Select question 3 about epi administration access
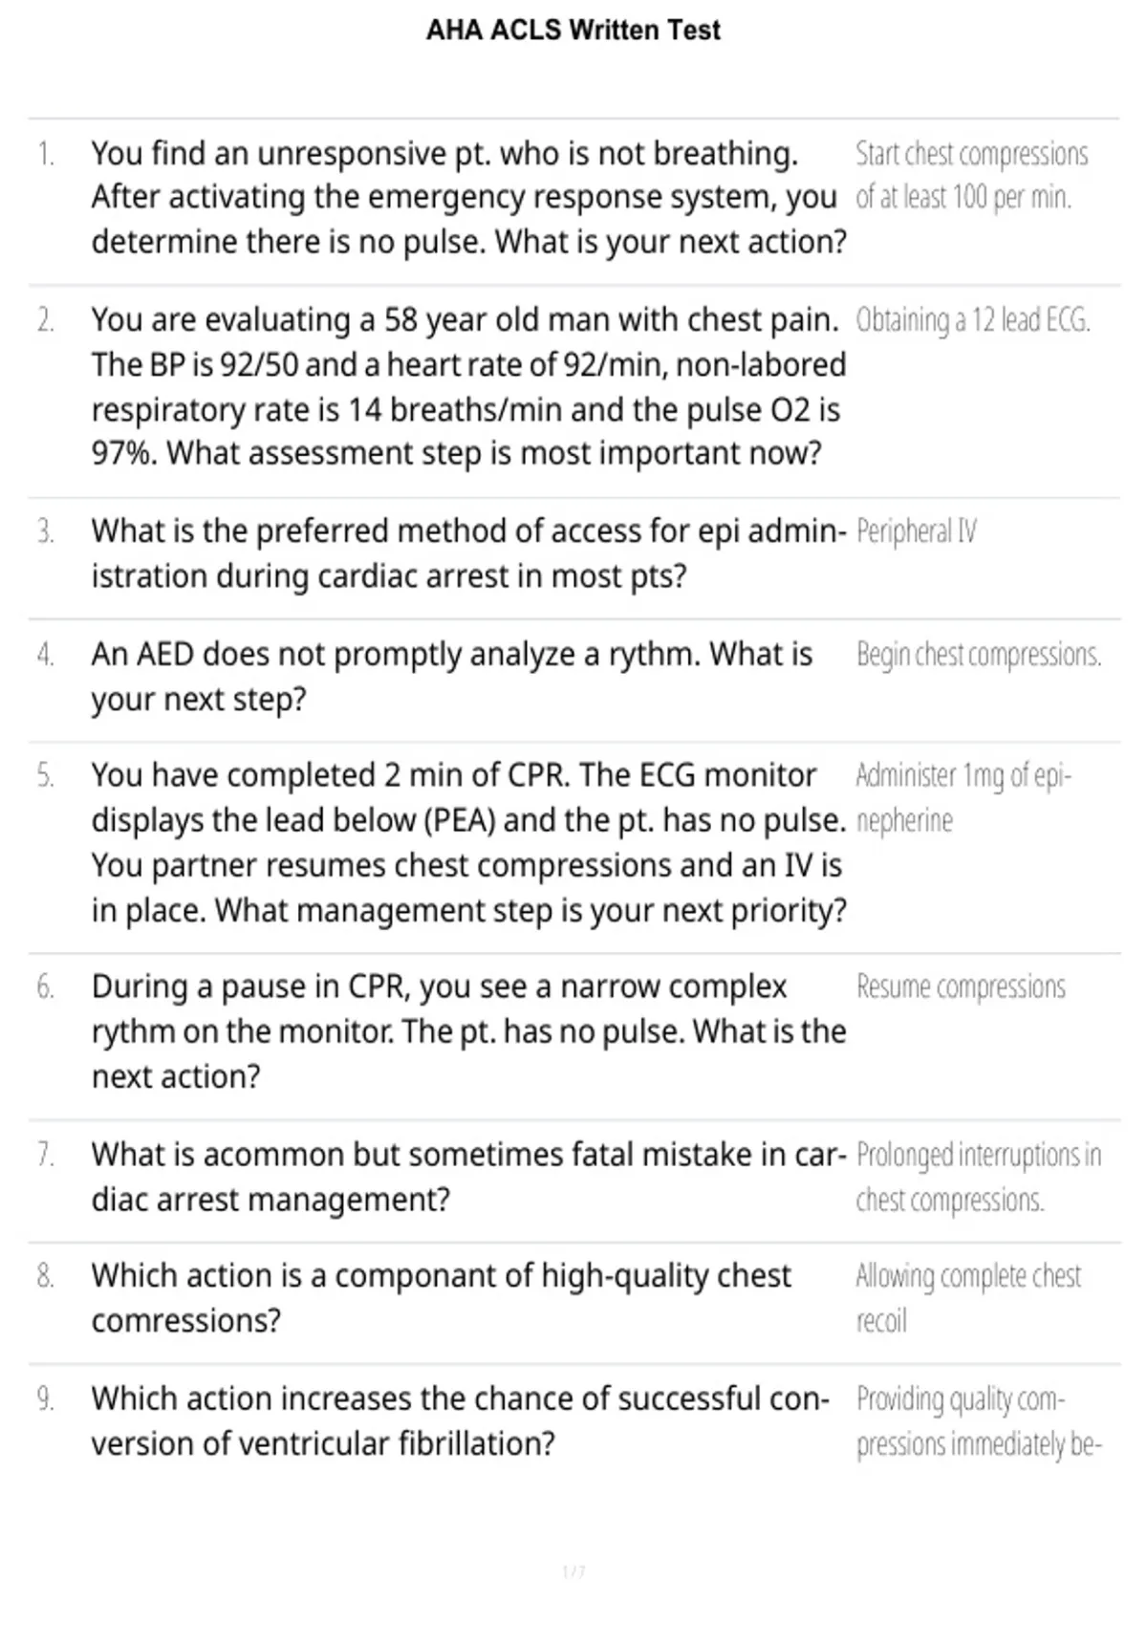Viewport: 1147px width, 1625px height. pos(468,553)
